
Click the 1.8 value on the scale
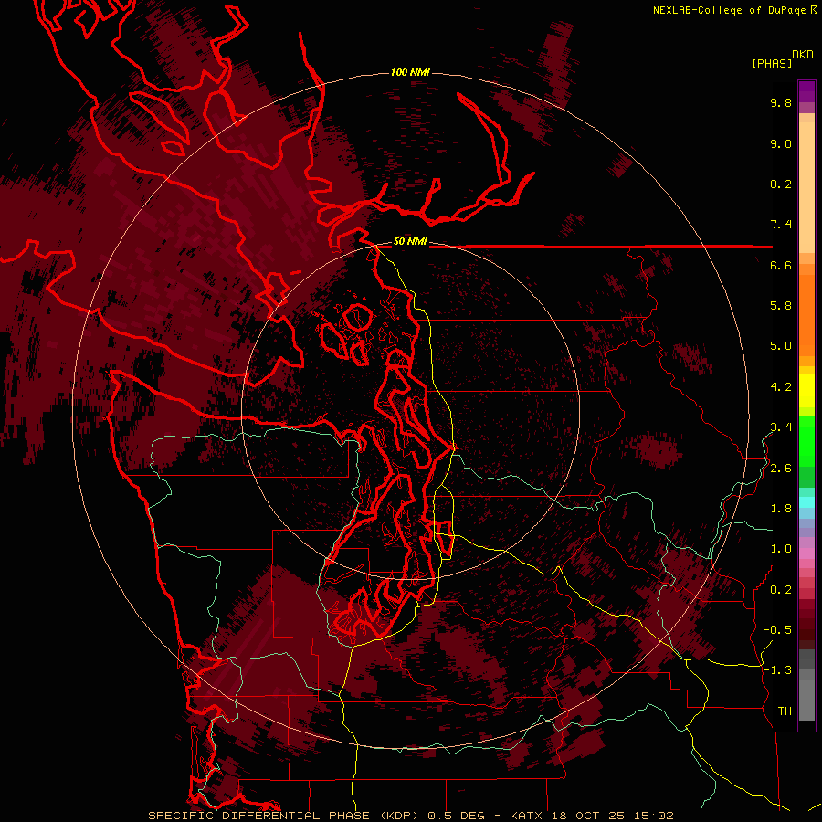pos(781,509)
